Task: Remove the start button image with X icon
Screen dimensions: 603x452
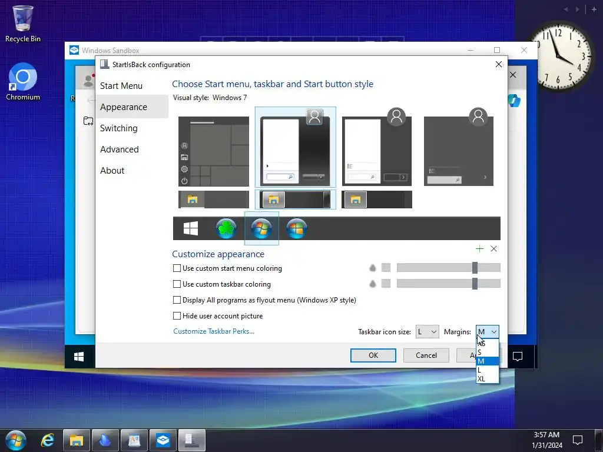Action: pyautogui.click(x=494, y=249)
